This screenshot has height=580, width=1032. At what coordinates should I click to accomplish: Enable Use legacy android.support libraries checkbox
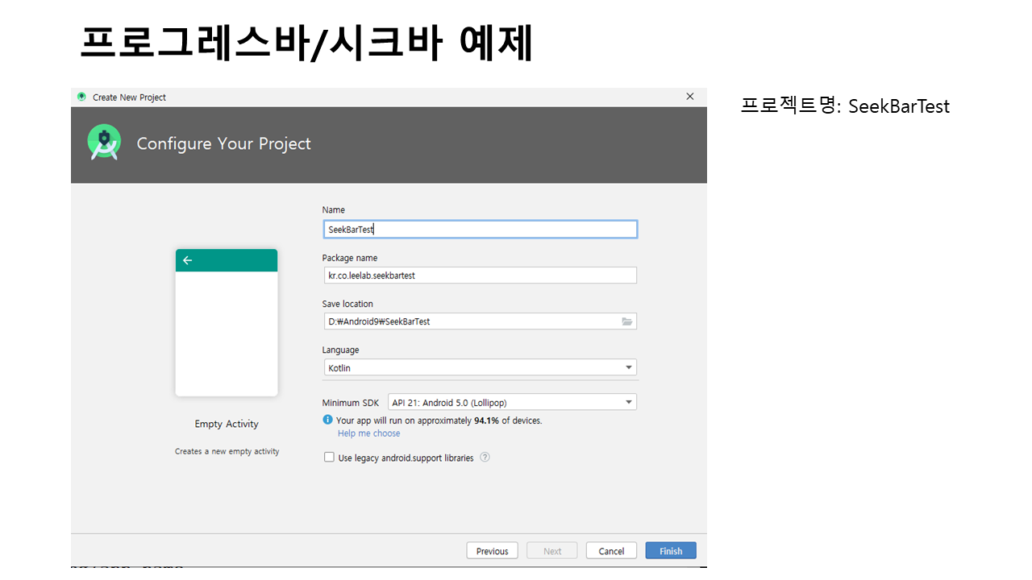click(329, 458)
